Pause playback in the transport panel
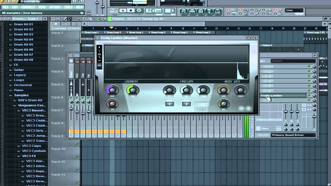The image size is (331, 186). [x=123, y=11]
